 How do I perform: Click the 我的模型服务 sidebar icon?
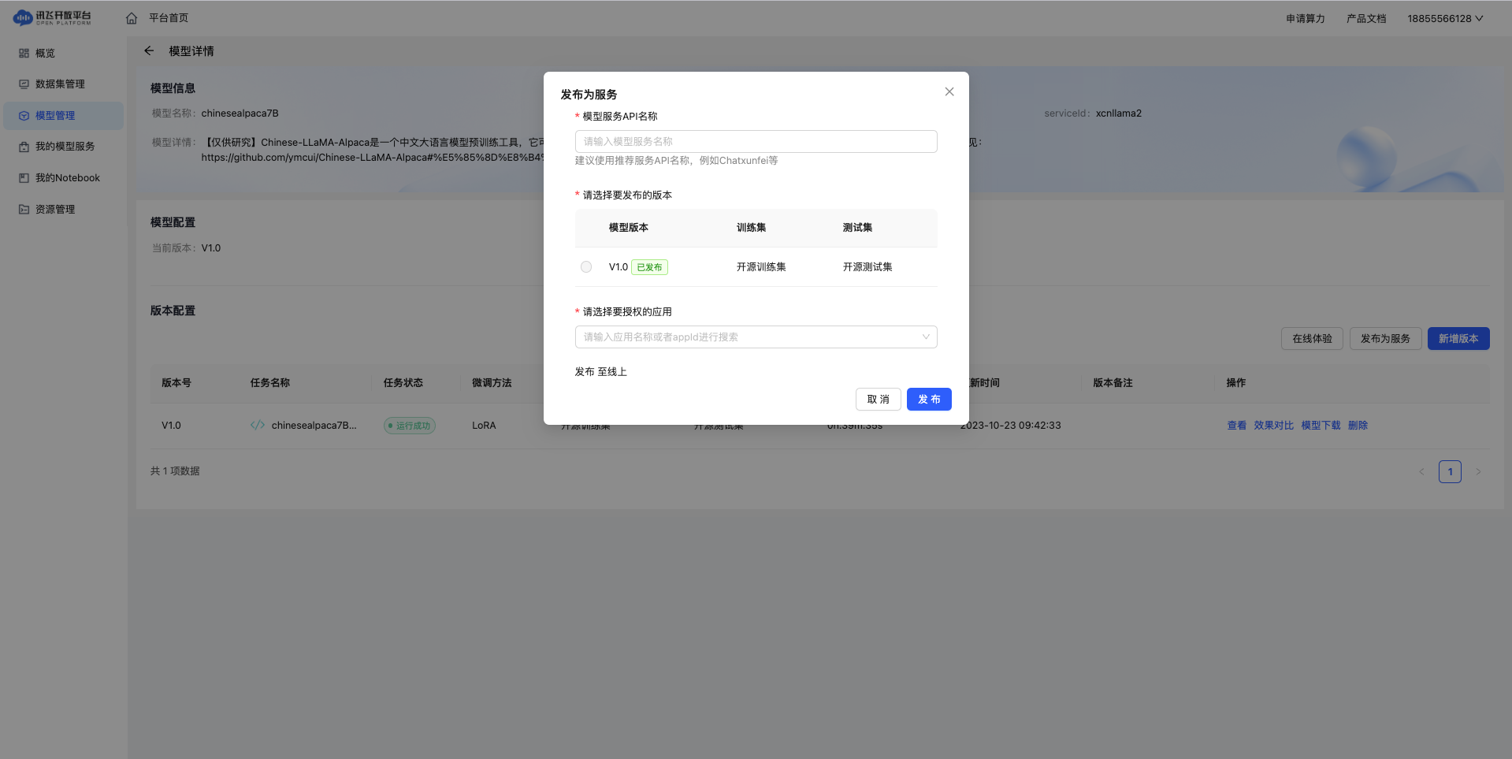pos(24,147)
